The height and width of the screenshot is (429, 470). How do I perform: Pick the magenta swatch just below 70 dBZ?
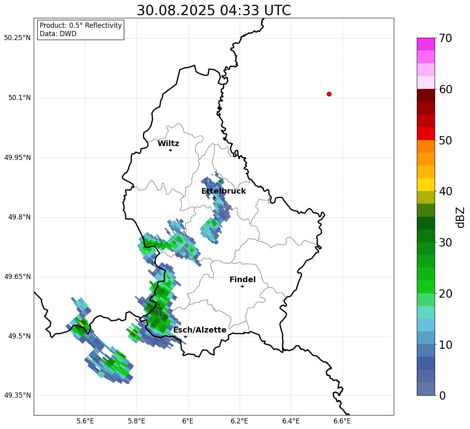426,44
